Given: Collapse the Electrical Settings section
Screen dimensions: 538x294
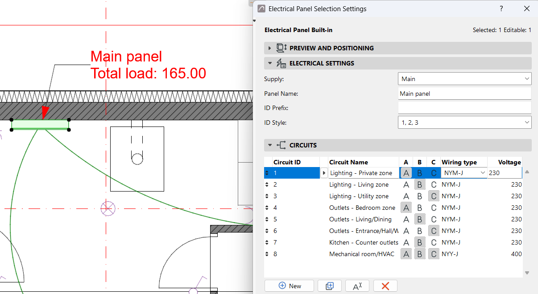Looking at the screenshot, I should 269,63.
